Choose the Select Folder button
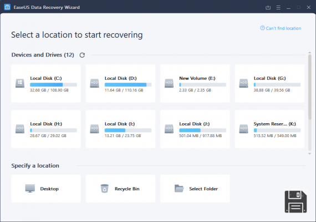 coord(195,189)
